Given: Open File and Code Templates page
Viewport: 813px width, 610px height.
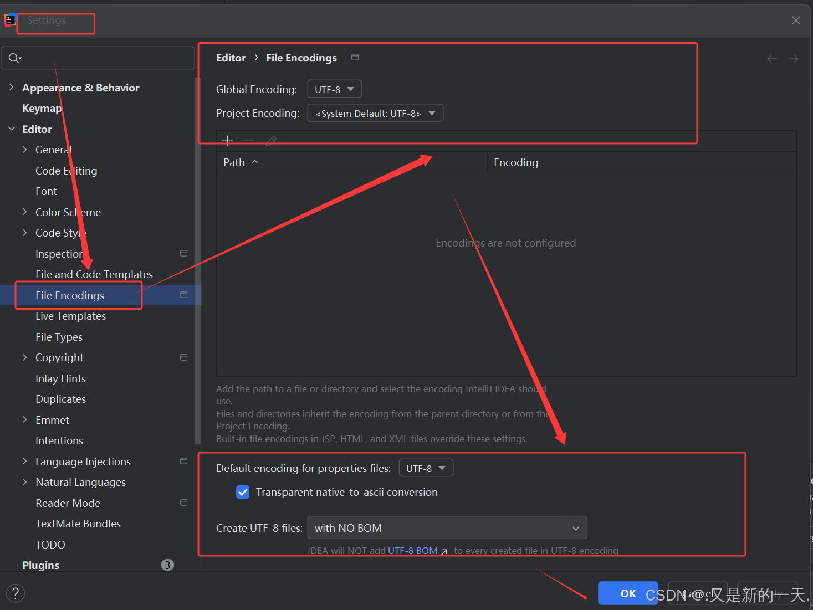Looking at the screenshot, I should (x=94, y=274).
